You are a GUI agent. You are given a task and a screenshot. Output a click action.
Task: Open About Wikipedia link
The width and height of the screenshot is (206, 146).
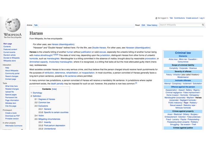[x=12, y=71]
